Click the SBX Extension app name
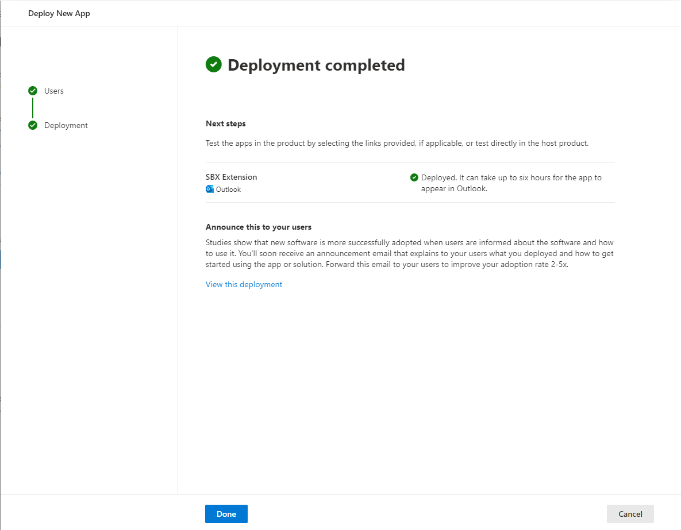This screenshot has width=681, height=530. click(x=232, y=177)
